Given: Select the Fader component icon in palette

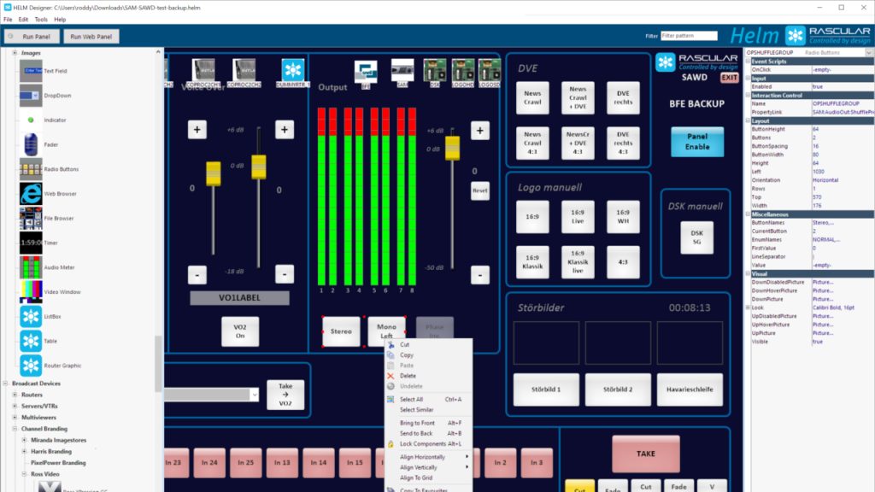Looking at the screenshot, I should 31,144.
